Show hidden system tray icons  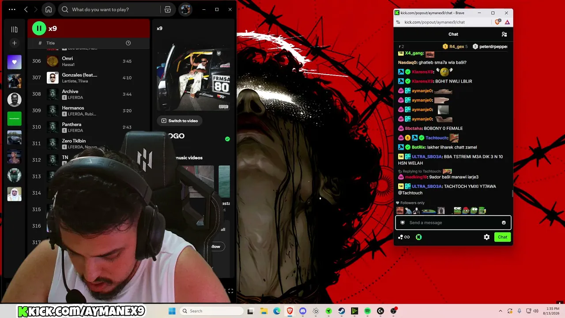tap(501, 311)
